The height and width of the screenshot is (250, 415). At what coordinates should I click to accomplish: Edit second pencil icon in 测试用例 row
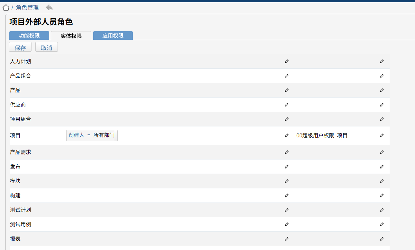click(x=382, y=225)
